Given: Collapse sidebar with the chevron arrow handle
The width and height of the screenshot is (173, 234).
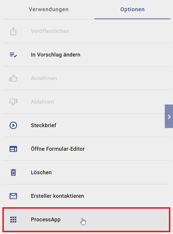Looking at the screenshot, I should point(169,116).
